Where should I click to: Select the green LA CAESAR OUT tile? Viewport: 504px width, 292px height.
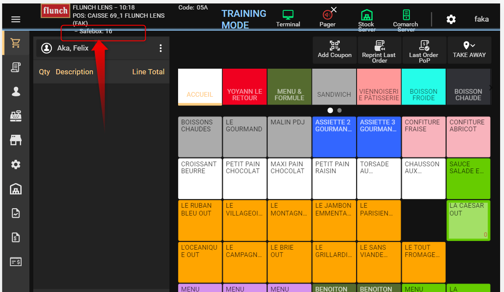pos(468,220)
